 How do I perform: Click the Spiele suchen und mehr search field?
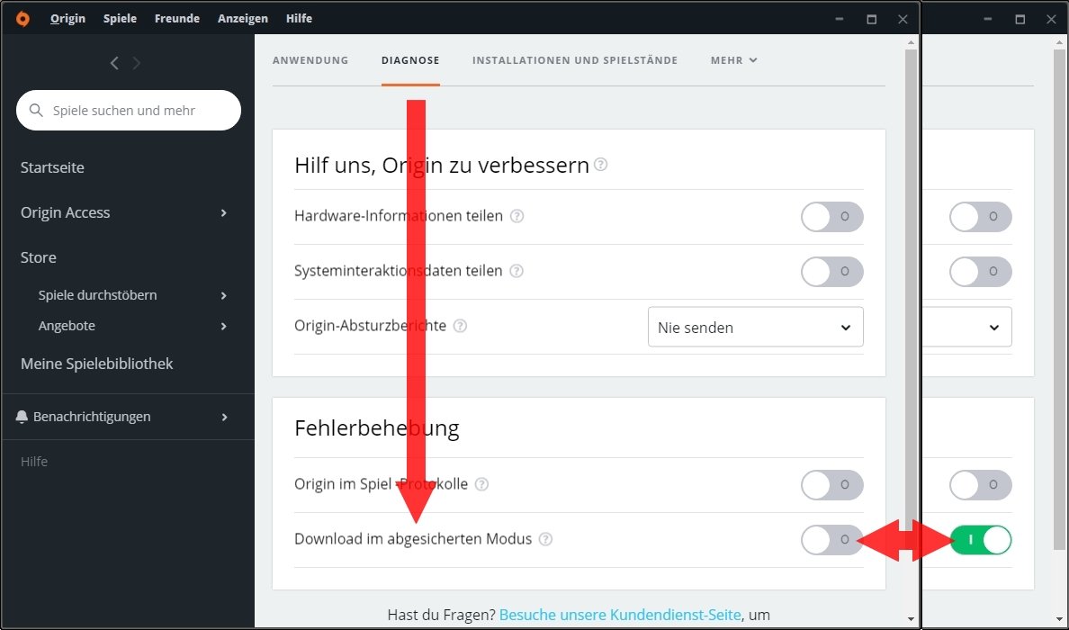click(x=128, y=111)
